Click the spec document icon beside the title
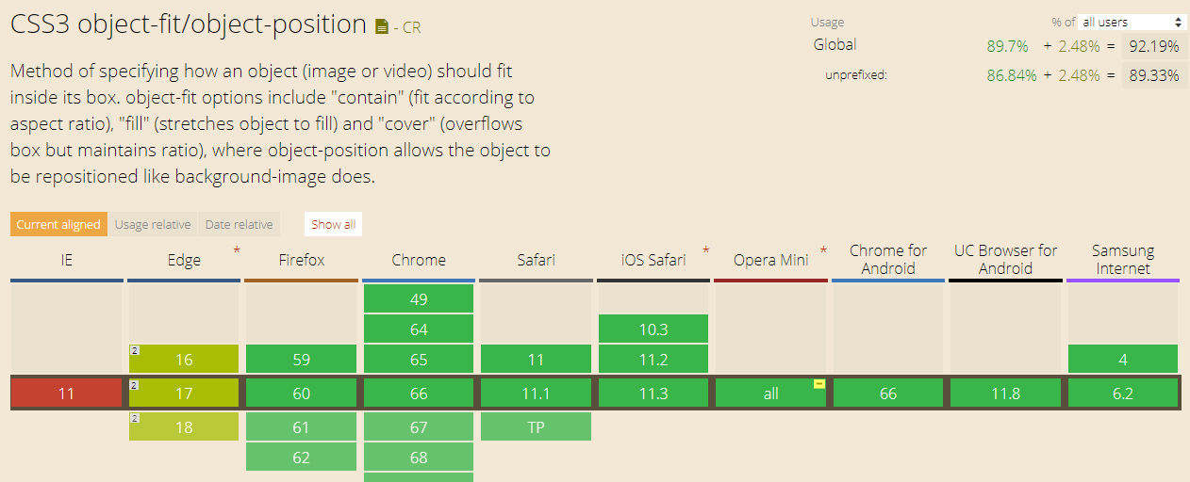Viewport: 1190px width, 482px height. pyautogui.click(x=381, y=26)
